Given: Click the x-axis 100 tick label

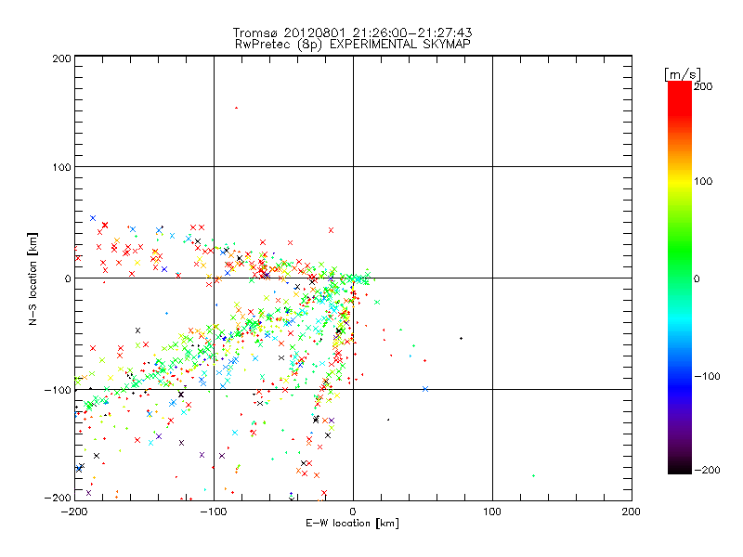Looking at the screenshot, I should tap(492, 512).
